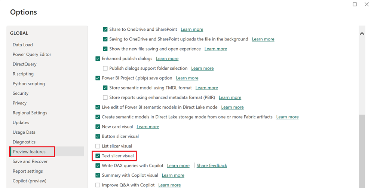Open Copilot (preview) settings
The image size is (371, 188).
[30, 181]
